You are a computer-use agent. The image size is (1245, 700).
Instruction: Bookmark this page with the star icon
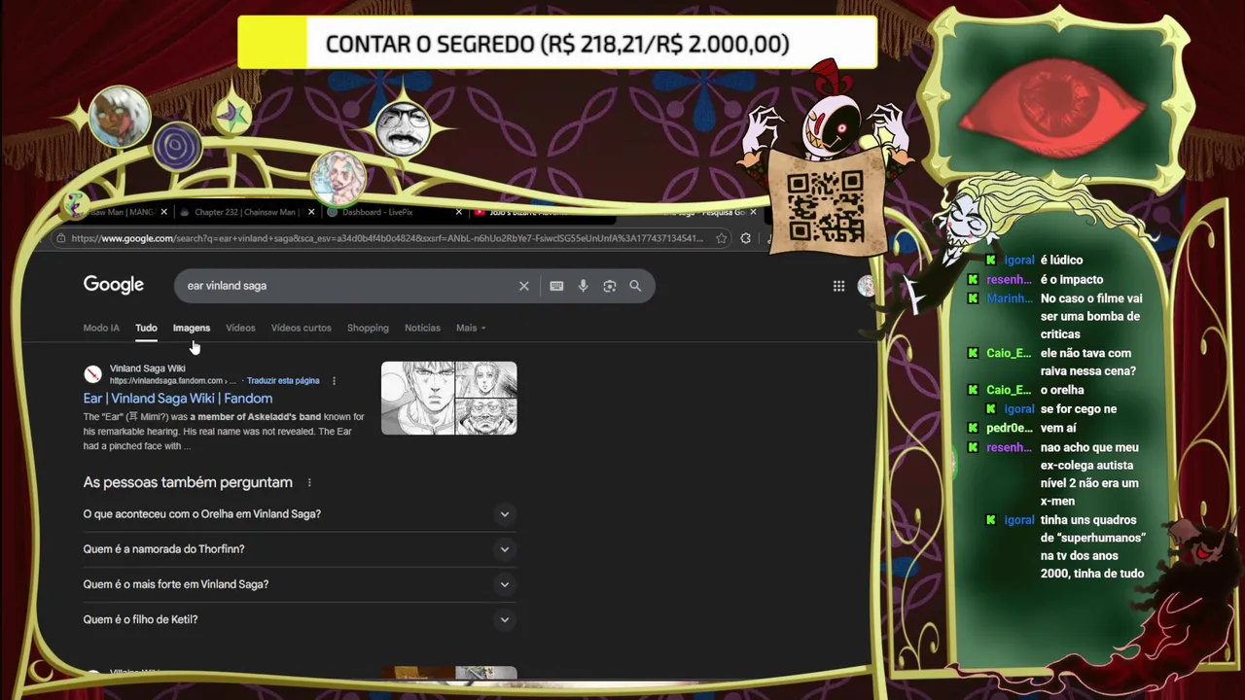721,238
